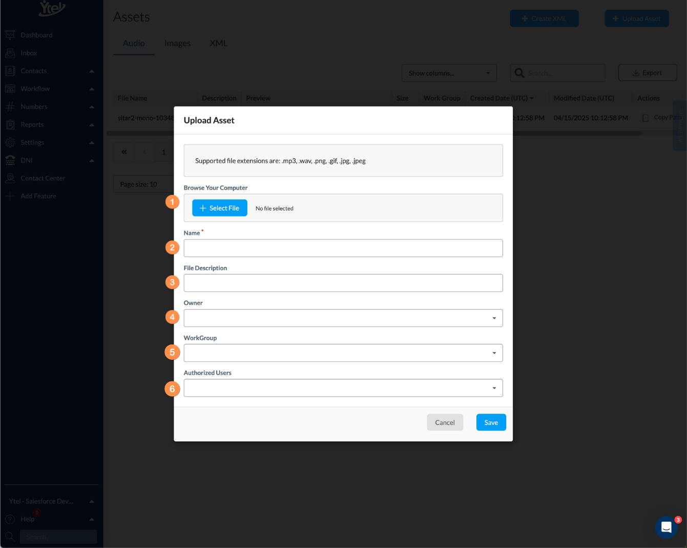Open the WorkGroup dropdown
The image size is (687, 548).
click(343, 353)
